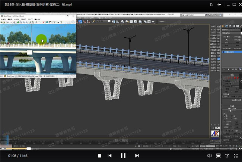Click Pin Stack below the modifier stack

[x=224, y=69]
